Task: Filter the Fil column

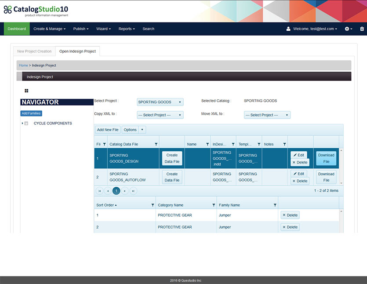Action: pos(105,144)
